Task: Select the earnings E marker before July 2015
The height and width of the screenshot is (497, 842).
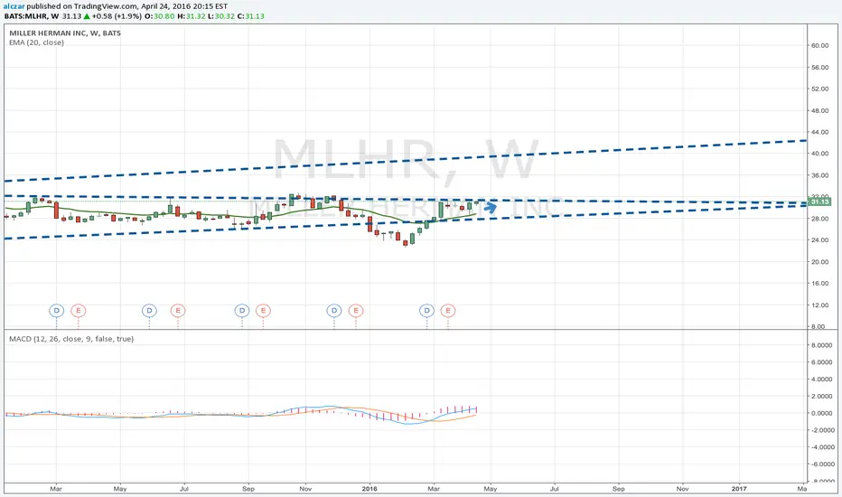Action: (x=178, y=311)
